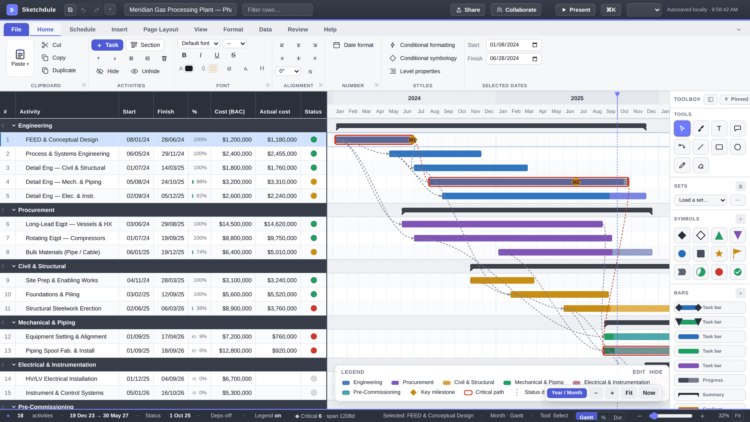This screenshot has height=422, width=750.
Task: Switch to the Page Layout tab
Action: coord(160,29)
